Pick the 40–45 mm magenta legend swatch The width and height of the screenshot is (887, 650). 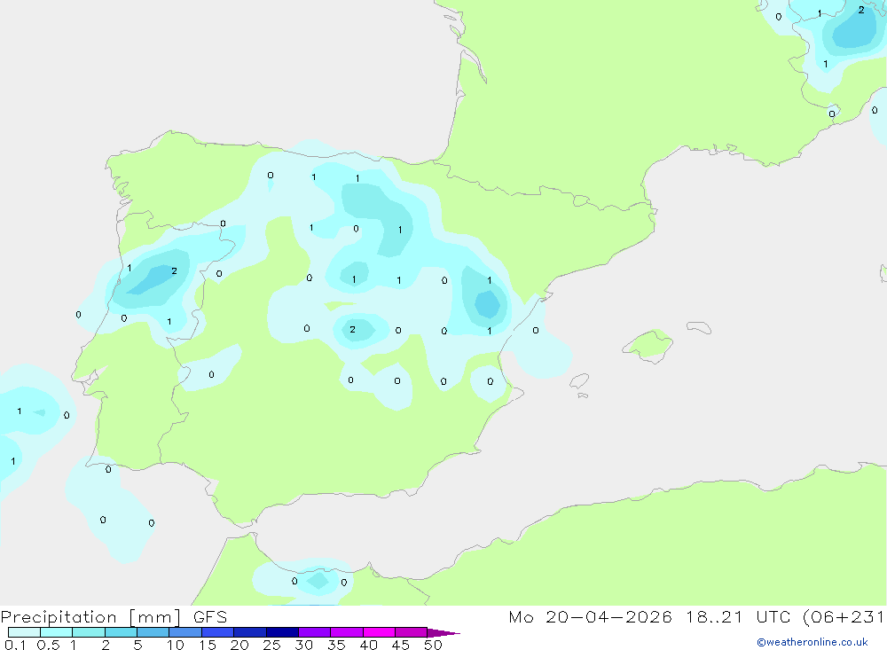(x=379, y=632)
